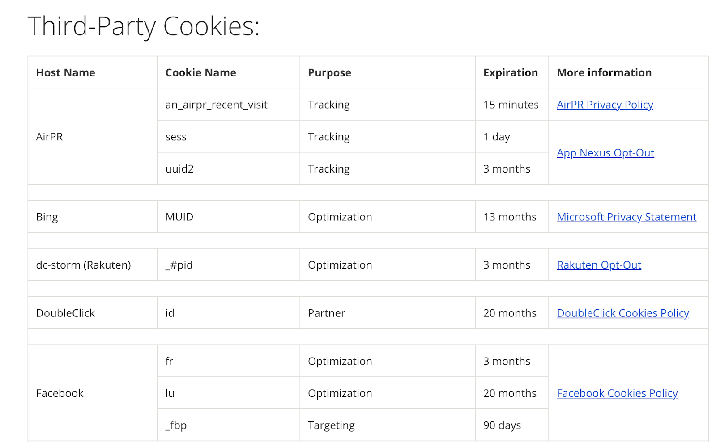Click the _fbp cookie name cell
Viewport: 716px width, 442px height.
click(229, 425)
